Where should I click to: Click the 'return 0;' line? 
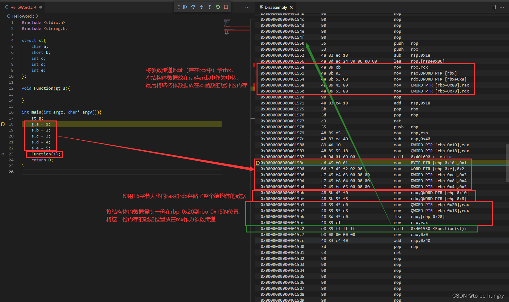pos(42,160)
